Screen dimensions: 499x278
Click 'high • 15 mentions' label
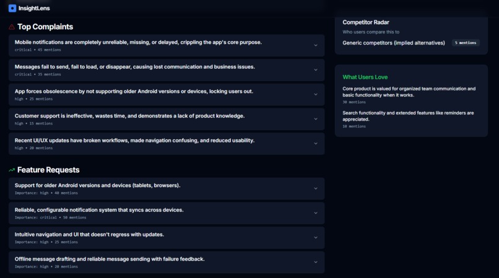tap(33, 124)
